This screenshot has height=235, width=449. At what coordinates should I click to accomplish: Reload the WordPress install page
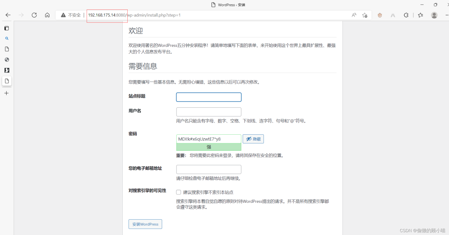34,15
